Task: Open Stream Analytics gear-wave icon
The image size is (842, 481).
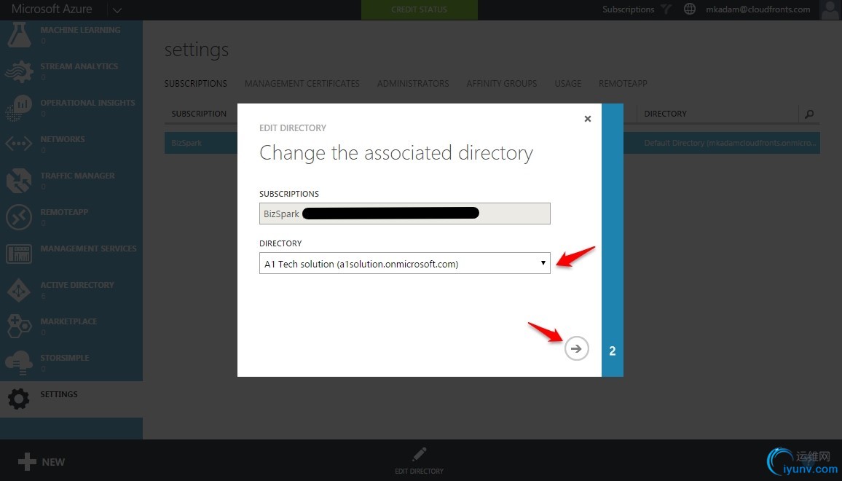Action: pyautogui.click(x=19, y=71)
